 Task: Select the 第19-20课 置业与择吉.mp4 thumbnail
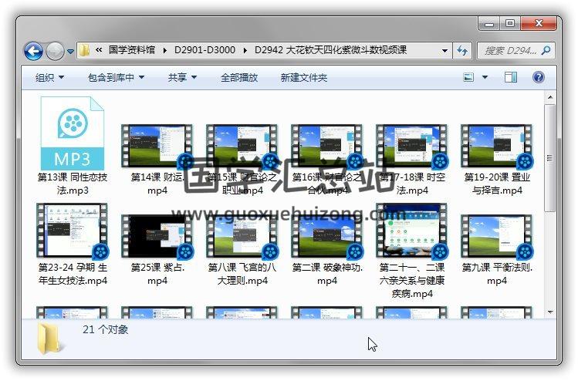497,147
